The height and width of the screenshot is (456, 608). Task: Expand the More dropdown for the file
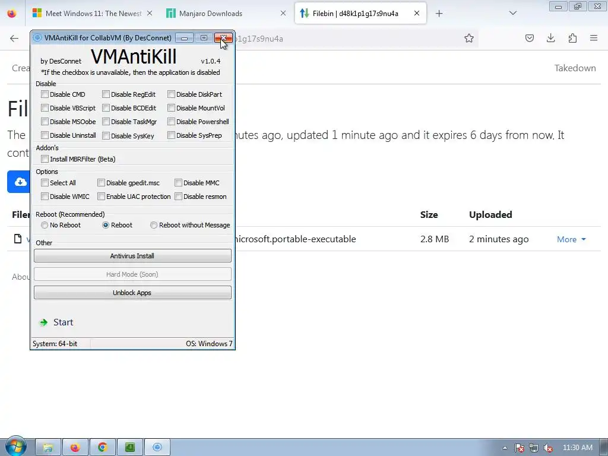pos(571,240)
